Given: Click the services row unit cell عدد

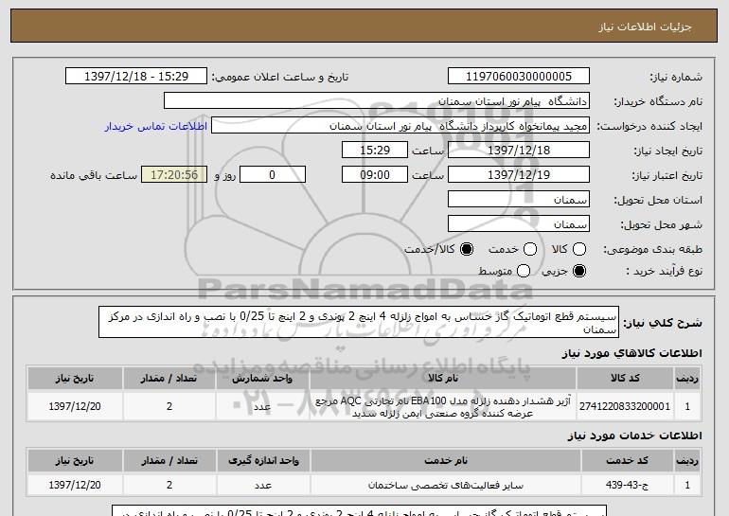Looking at the screenshot, I should [263, 485].
